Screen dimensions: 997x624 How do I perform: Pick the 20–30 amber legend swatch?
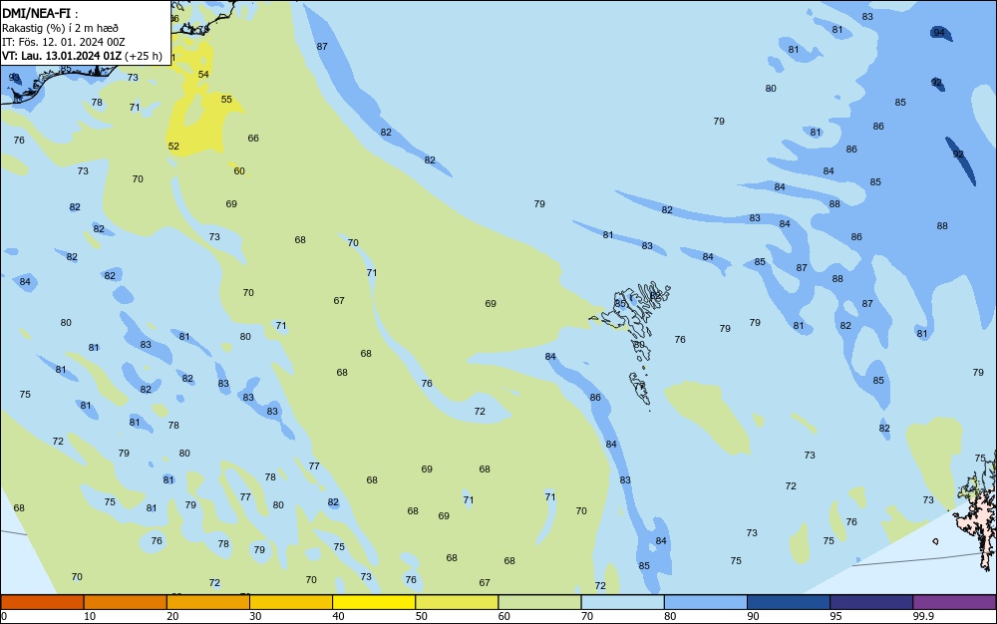pos(208,602)
